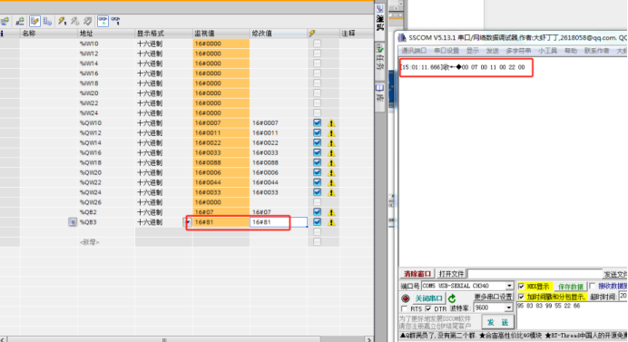This screenshot has width=628, height=342.
Task: Click the 打开文件 button
Action: (x=451, y=274)
